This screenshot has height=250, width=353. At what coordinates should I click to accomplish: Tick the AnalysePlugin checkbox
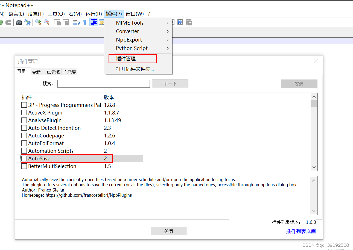click(x=24, y=120)
